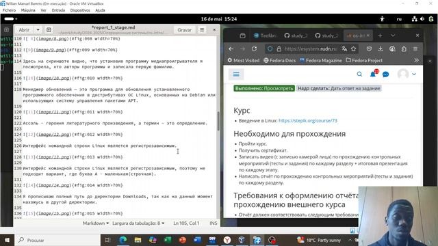Open Word from the taskbar
This screenshot has width=438, height=246.
click(x=198, y=240)
